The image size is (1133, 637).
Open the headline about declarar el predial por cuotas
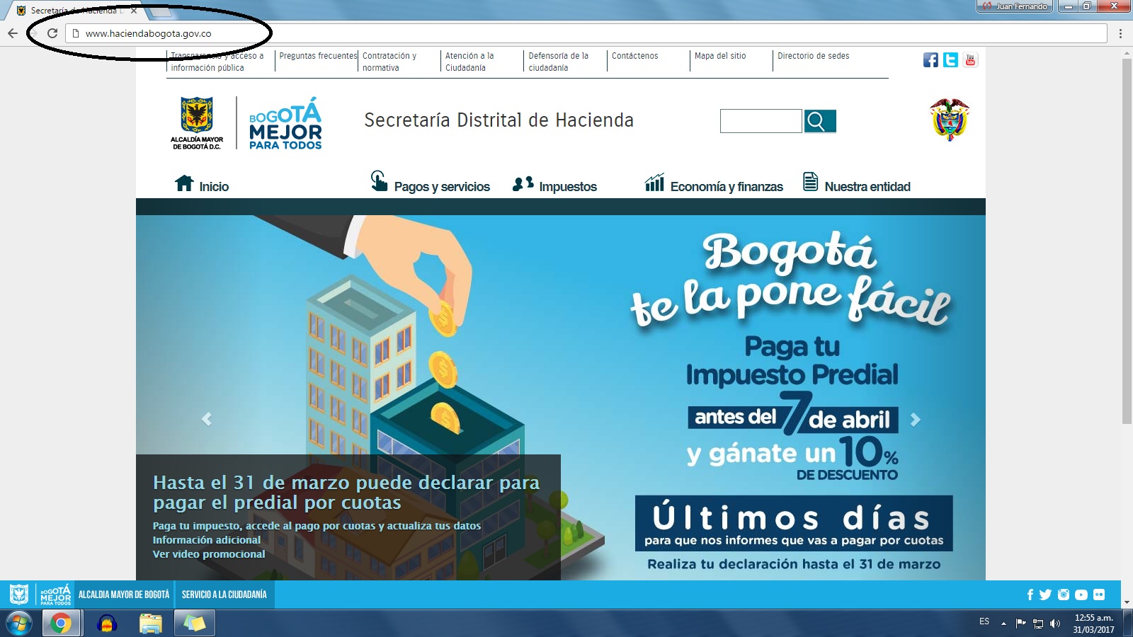tap(346, 493)
